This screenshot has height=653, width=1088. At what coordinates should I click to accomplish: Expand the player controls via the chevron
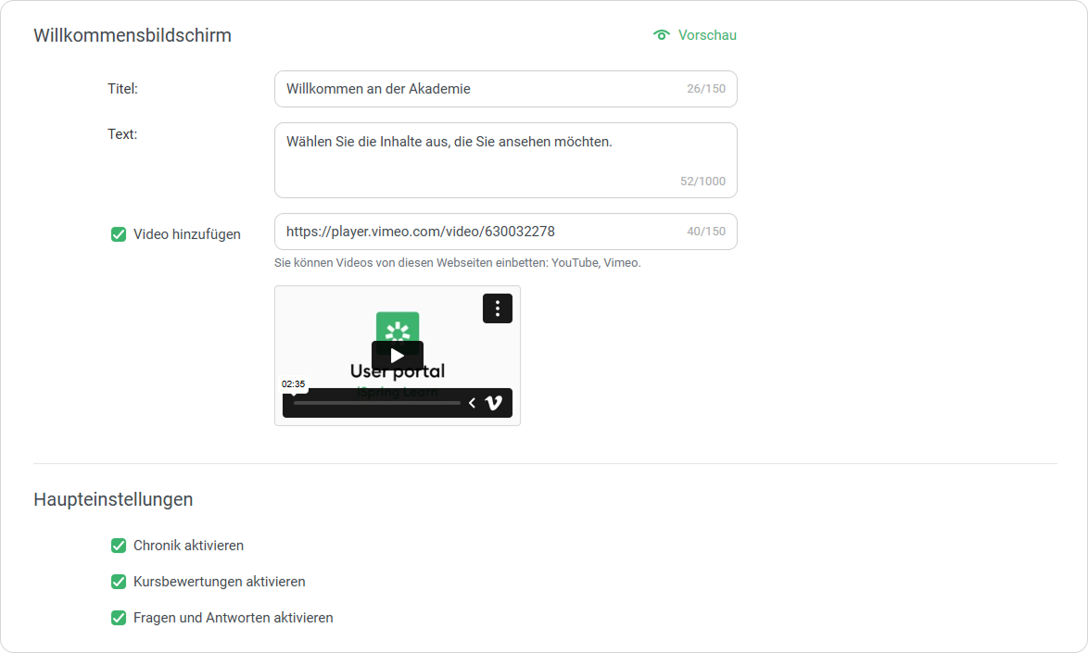472,403
